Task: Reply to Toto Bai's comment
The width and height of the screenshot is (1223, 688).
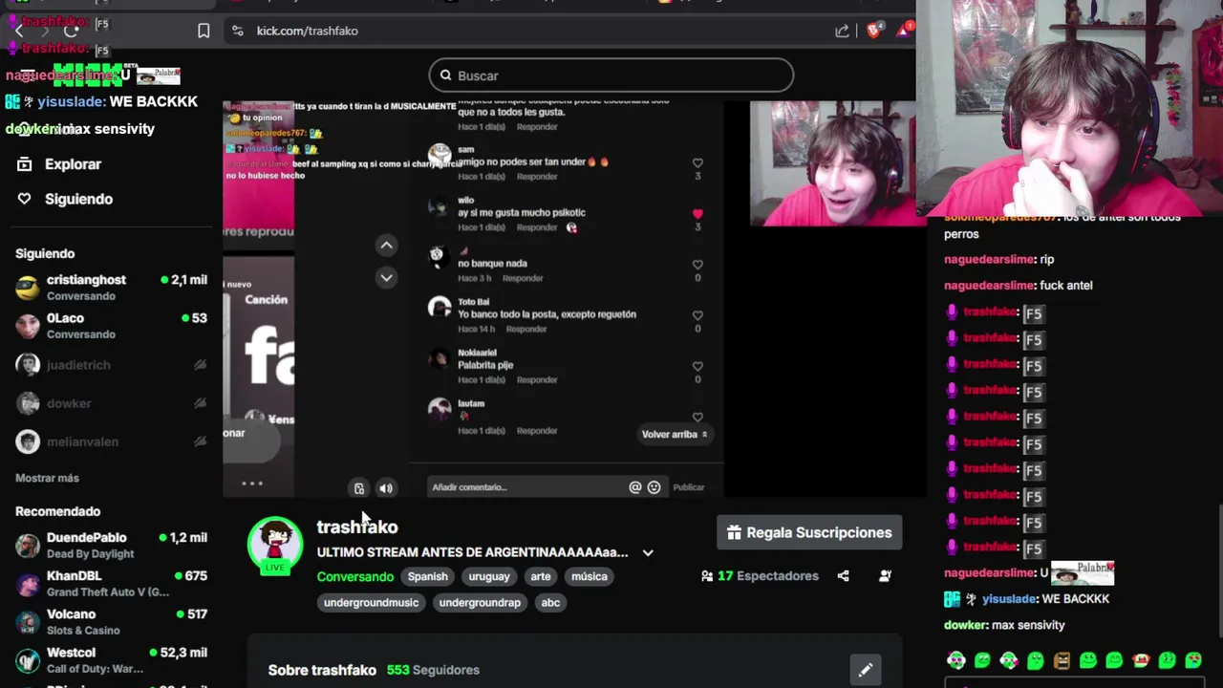Action: [526, 329]
